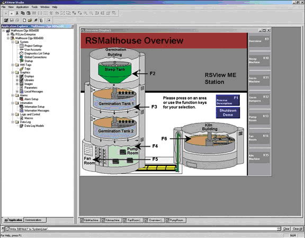Click the Libraries icon under Graphics
Screen dimensions: 305x238
click(x=21, y=80)
